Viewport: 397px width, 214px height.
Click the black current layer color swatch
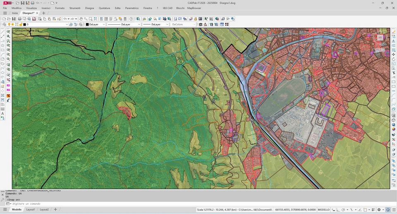click(x=24, y=24)
